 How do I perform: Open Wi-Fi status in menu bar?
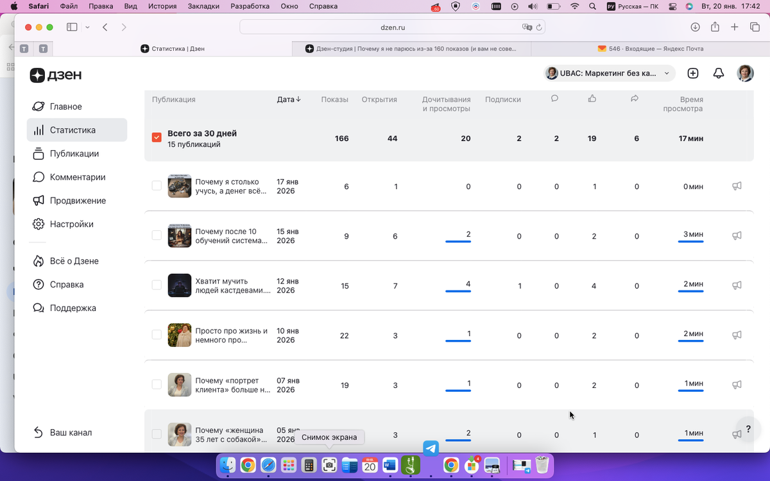pyautogui.click(x=574, y=6)
